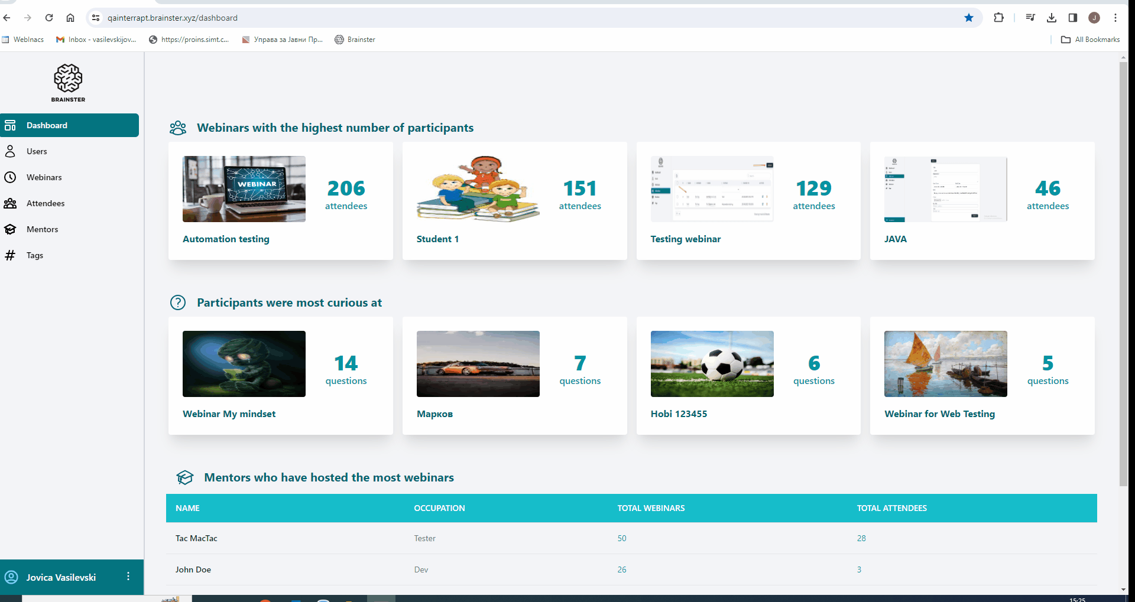The height and width of the screenshot is (602, 1135).
Task: Click the Hobi 123455 soccer ball image
Action: [712, 364]
